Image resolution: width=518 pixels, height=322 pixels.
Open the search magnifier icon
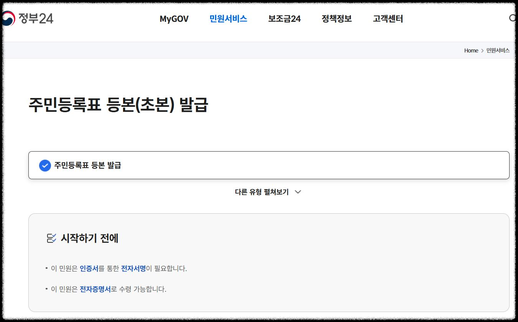tap(513, 18)
